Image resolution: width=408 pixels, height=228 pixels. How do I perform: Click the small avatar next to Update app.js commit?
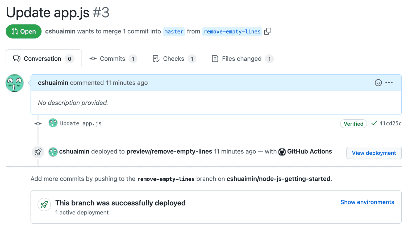(53, 123)
